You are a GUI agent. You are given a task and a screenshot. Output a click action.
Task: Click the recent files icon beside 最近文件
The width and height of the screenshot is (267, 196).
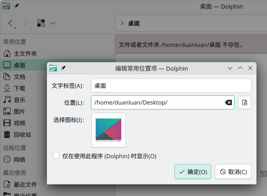[x=7, y=184]
